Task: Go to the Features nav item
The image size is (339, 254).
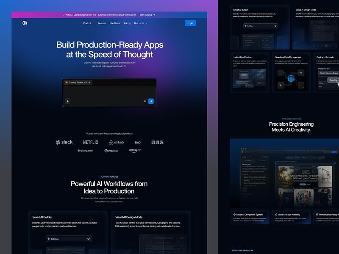Action: [102, 23]
